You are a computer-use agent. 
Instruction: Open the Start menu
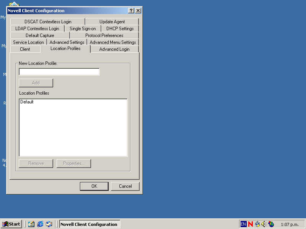pyautogui.click(x=11, y=224)
